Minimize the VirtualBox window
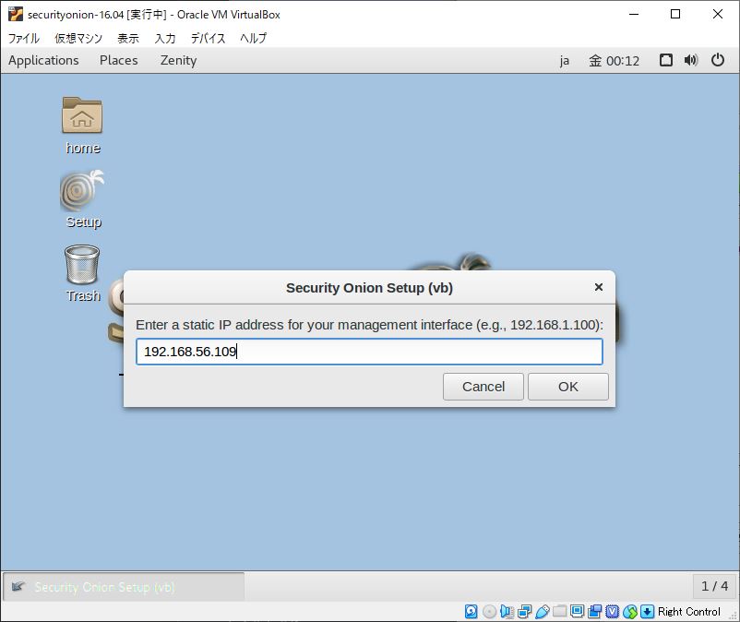The height and width of the screenshot is (622, 740). click(634, 14)
